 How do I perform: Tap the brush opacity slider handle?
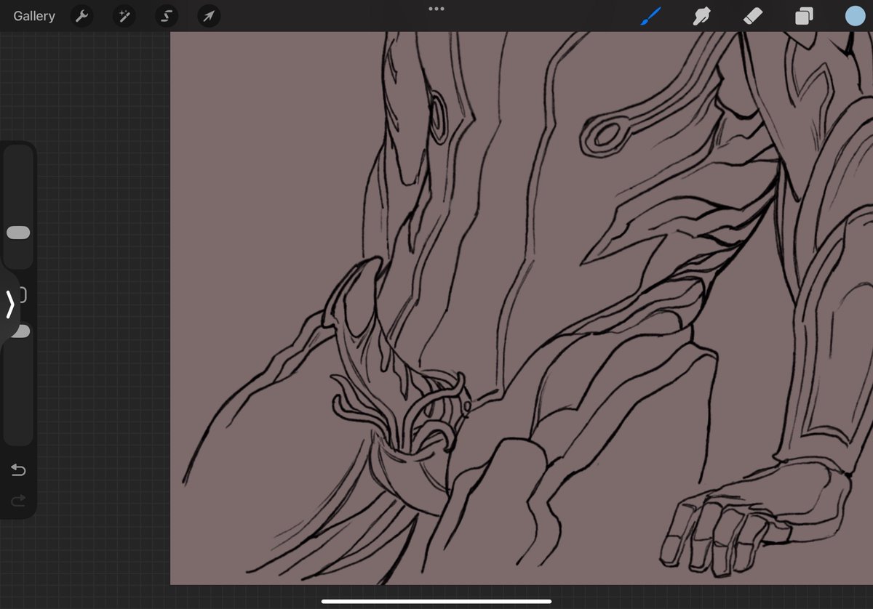pos(22,331)
